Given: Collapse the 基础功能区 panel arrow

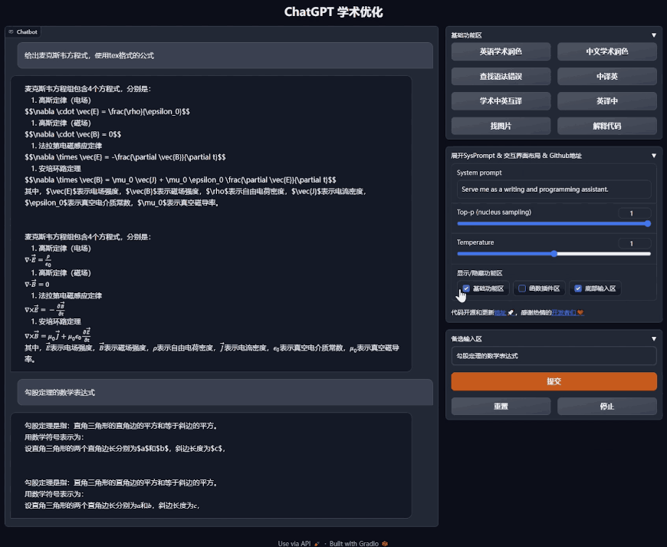Looking at the screenshot, I should pyautogui.click(x=654, y=35).
